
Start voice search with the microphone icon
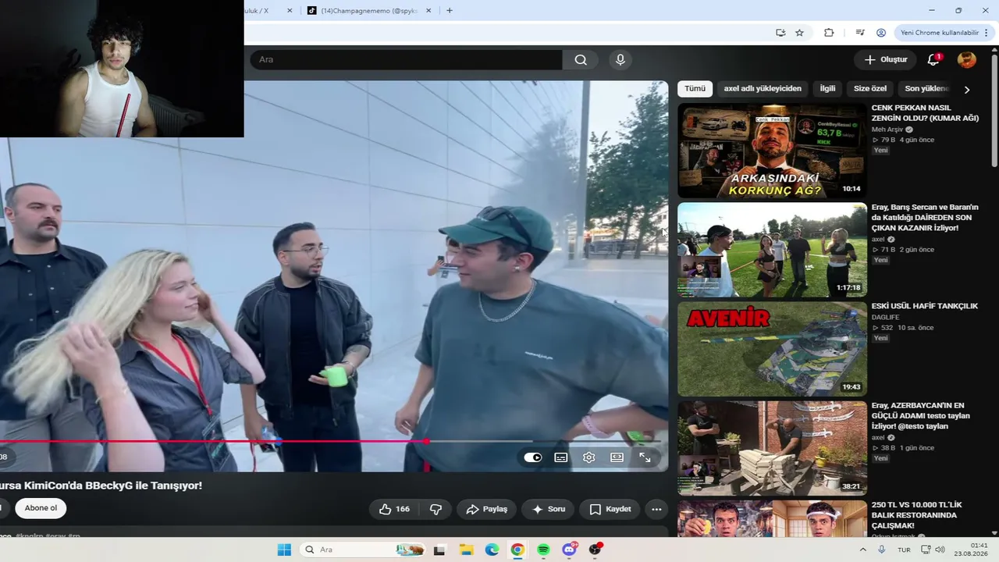620,60
